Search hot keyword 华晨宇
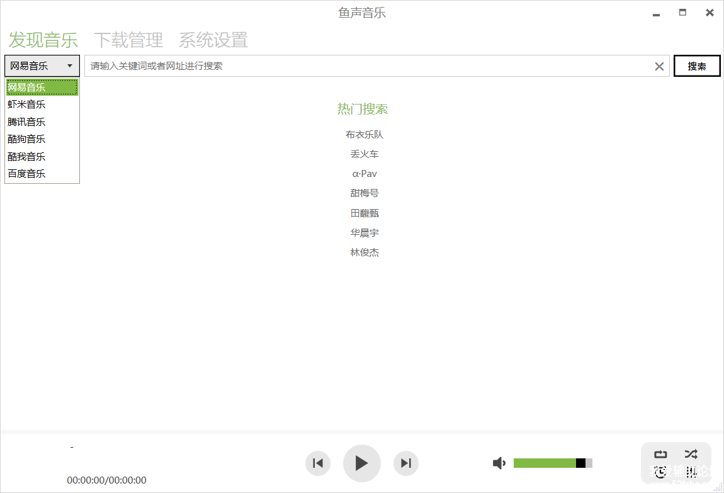The height and width of the screenshot is (493, 724). (365, 233)
